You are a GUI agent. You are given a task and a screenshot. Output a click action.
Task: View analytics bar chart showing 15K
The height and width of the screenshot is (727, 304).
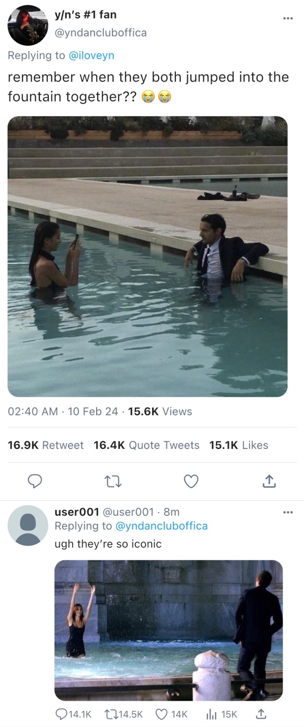point(211,714)
